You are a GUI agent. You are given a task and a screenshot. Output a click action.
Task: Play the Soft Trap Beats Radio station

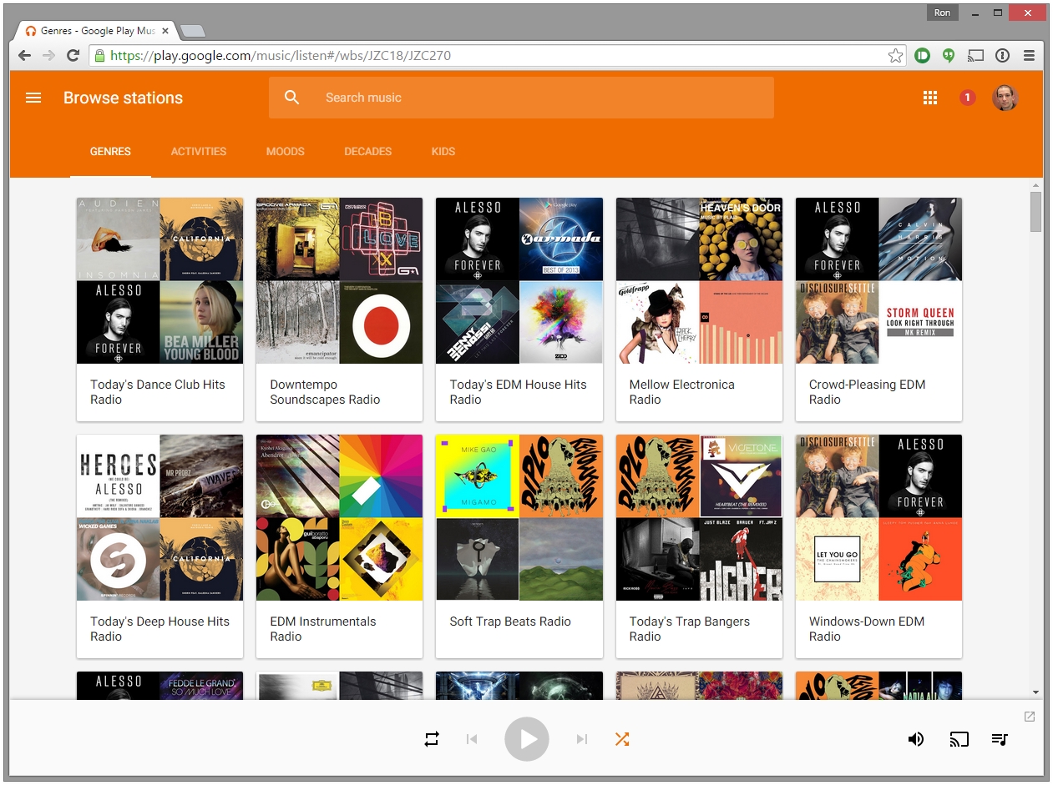(x=519, y=517)
